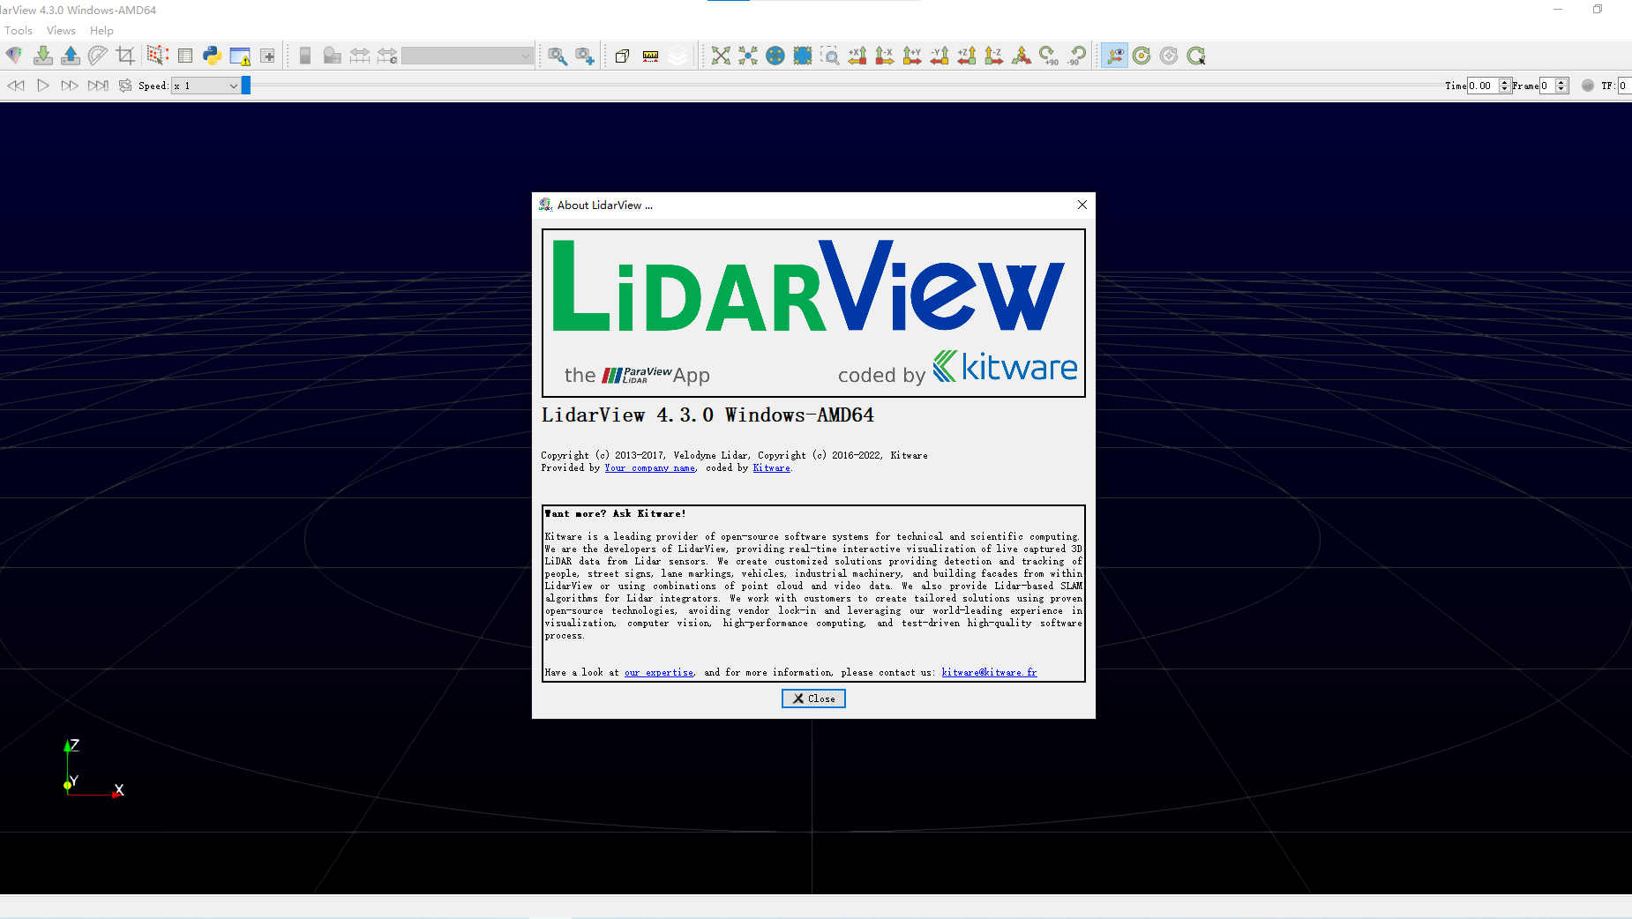The width and height of the screenshot is (1632, 919).
Task: Open the Python console
Action: [x=212, y=56]
